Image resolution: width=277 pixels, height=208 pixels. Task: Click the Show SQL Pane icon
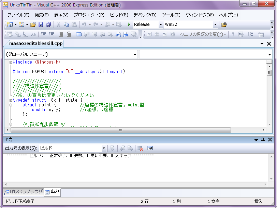165,34
